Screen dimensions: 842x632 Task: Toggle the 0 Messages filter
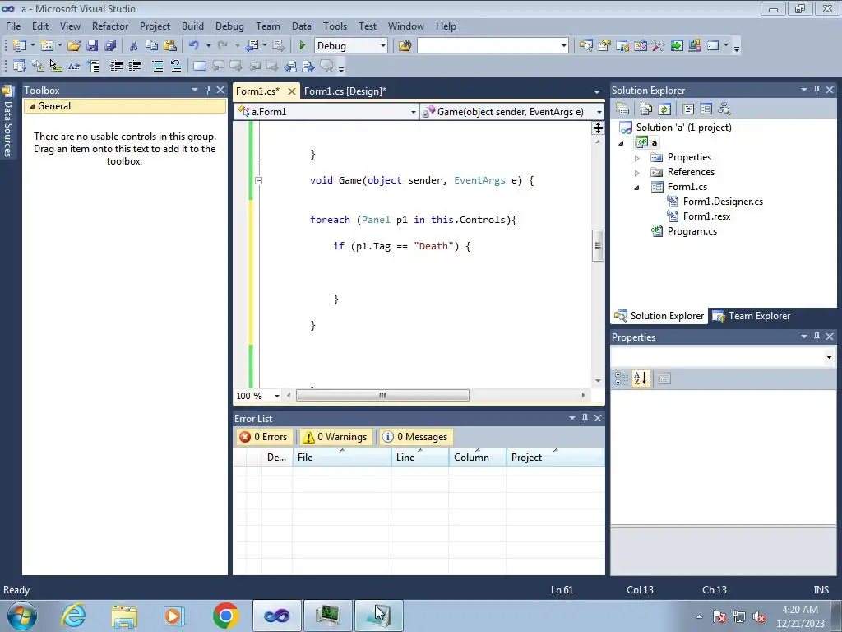point(415,437)
